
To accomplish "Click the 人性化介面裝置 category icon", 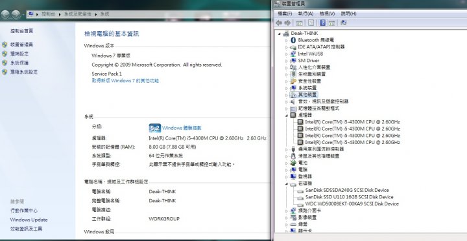I will (x=293, y=67).
